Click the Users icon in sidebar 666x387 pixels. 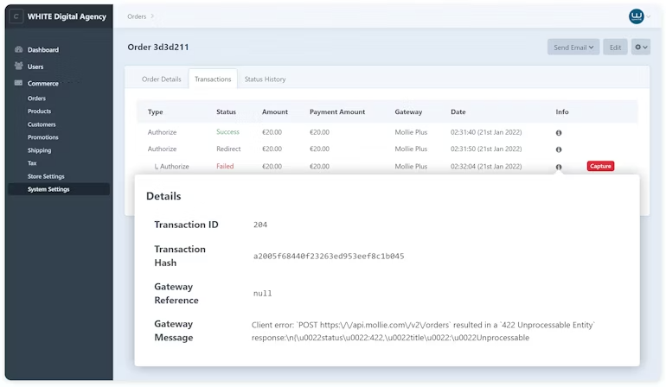19,67
